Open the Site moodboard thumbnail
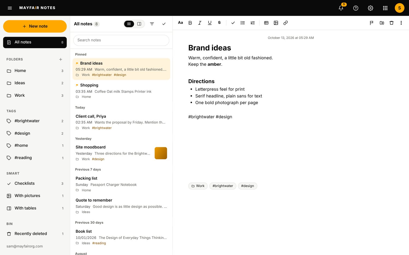Image resolution: width=409 pixels, height=255 pixels. click(161, 153)
